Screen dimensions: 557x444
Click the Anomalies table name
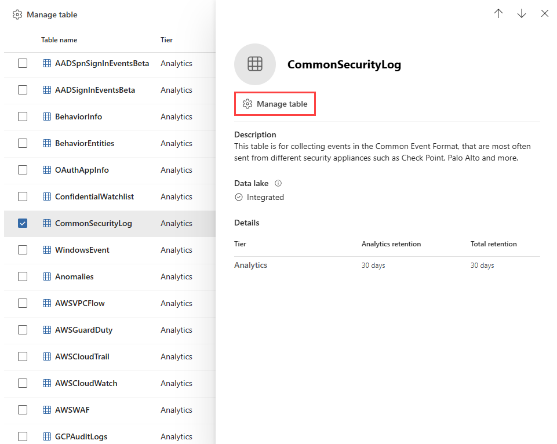[x=74, y=276]
